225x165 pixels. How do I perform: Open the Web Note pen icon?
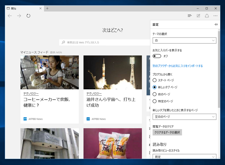click(198, 16)
